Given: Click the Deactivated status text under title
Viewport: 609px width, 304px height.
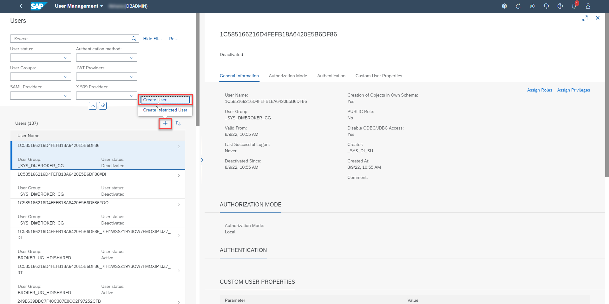Looking at the screenshot, I should pos(231,54).
